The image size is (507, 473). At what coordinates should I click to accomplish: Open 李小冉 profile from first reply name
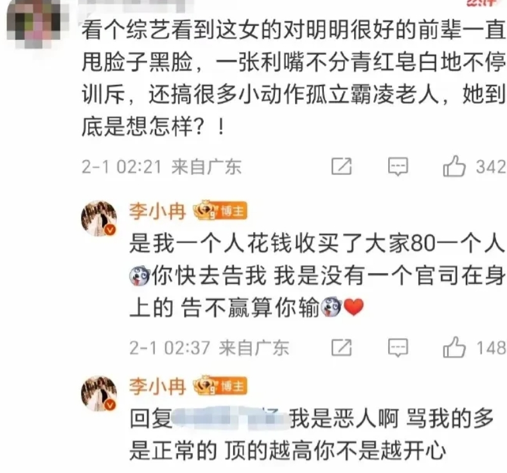(157, 211)
